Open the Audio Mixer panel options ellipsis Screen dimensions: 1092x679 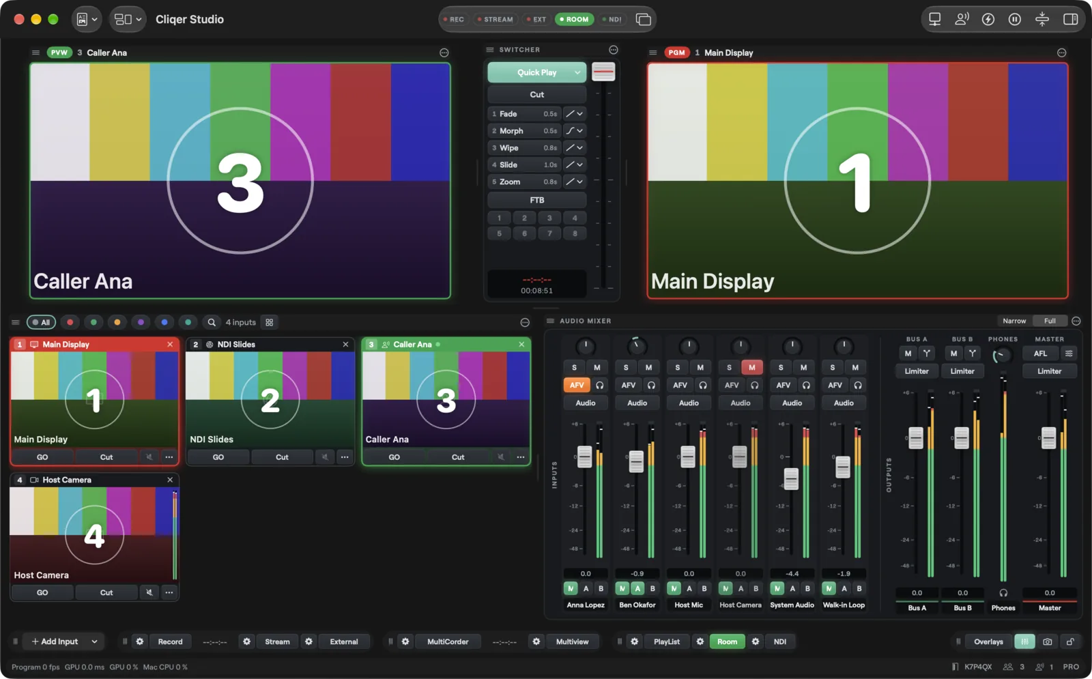[1076, 321]
